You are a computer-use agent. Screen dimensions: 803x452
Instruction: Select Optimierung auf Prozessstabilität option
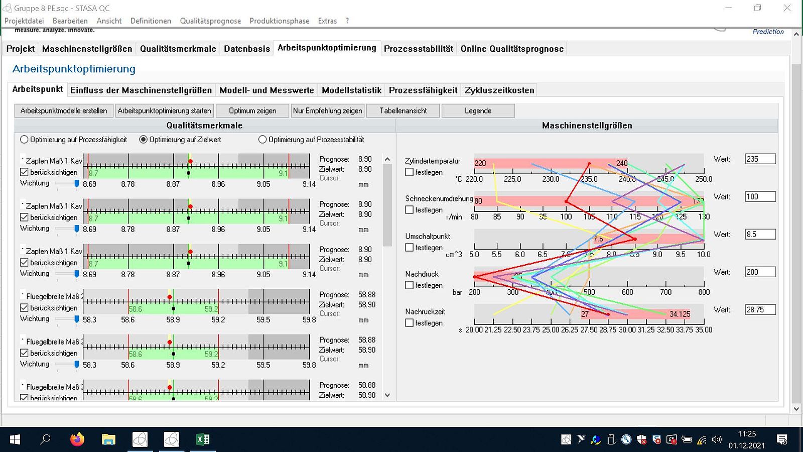tap(262, 140)
